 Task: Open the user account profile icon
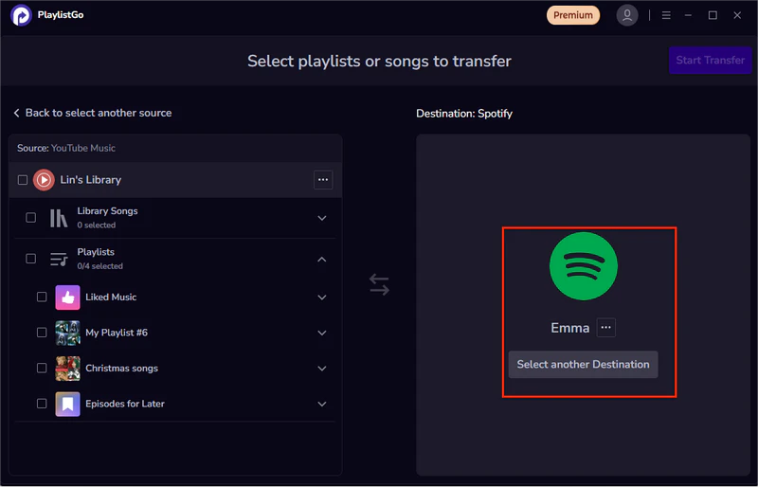627,15
